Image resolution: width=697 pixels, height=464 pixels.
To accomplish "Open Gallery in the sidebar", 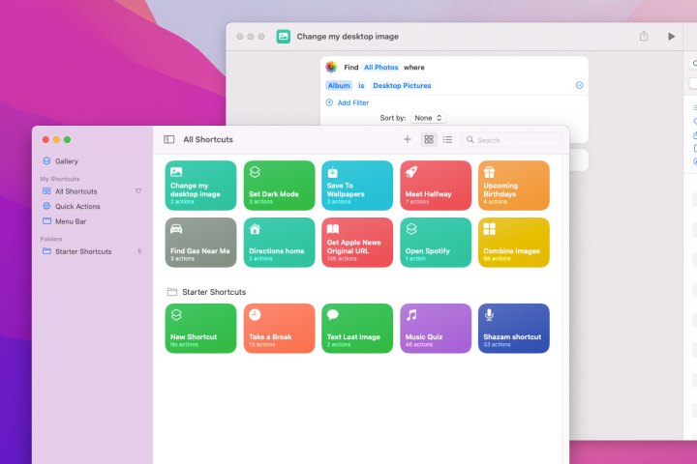I will pyautogui.click(x=66, y=161).
